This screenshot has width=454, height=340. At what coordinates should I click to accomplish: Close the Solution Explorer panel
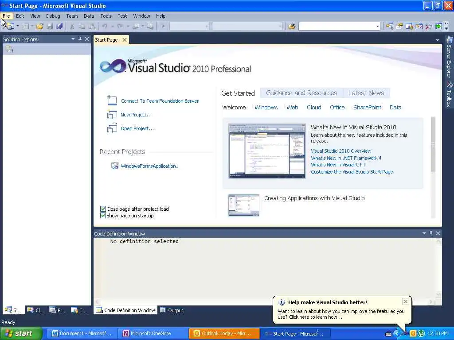[87, 39]
